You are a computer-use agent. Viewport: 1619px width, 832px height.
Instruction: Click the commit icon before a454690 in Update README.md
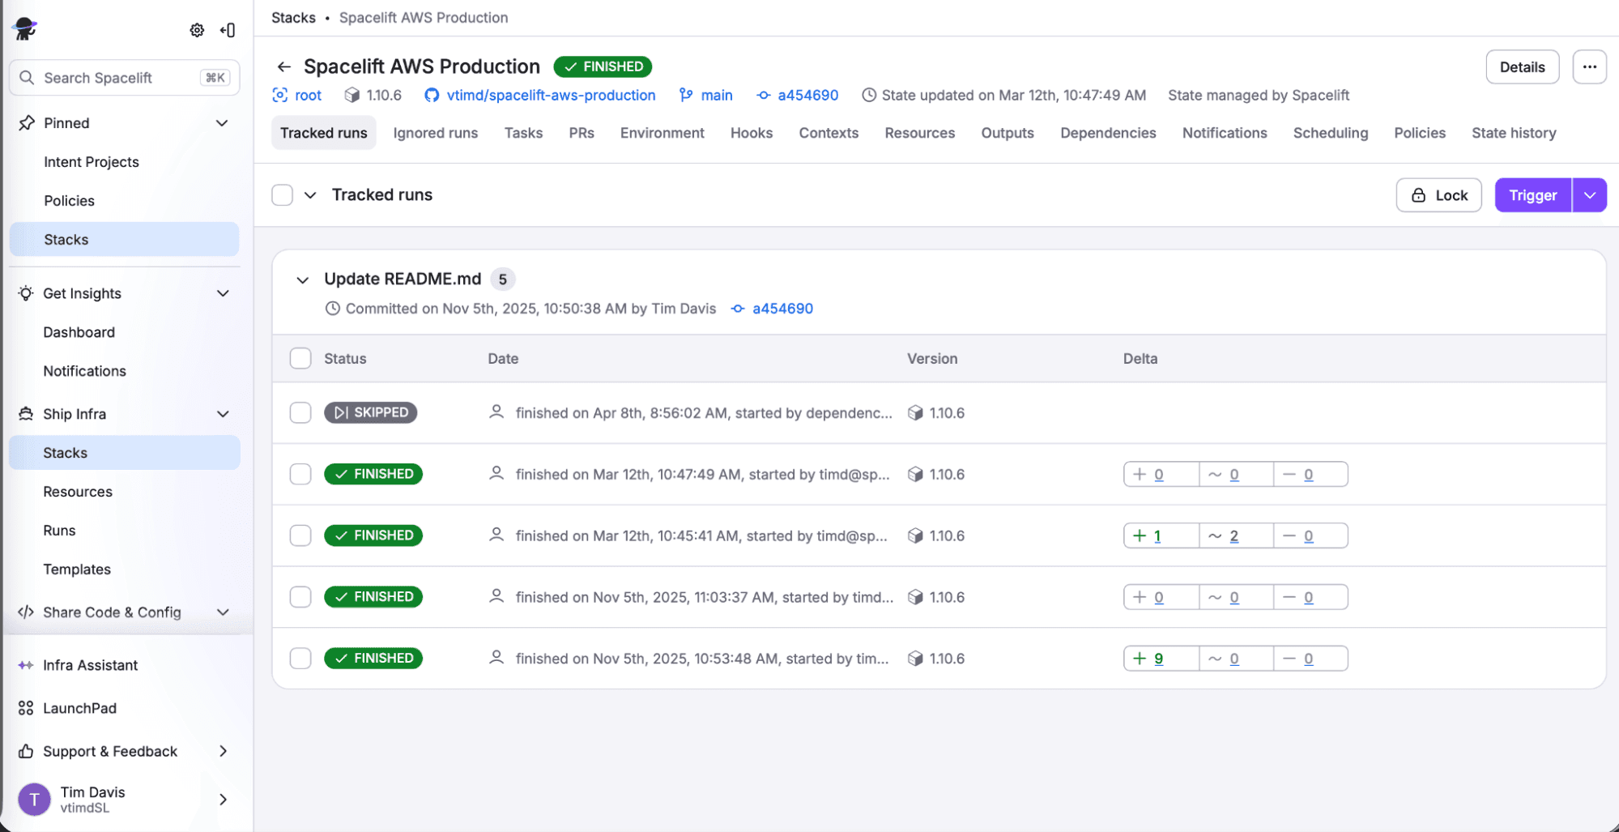point(738,309)
